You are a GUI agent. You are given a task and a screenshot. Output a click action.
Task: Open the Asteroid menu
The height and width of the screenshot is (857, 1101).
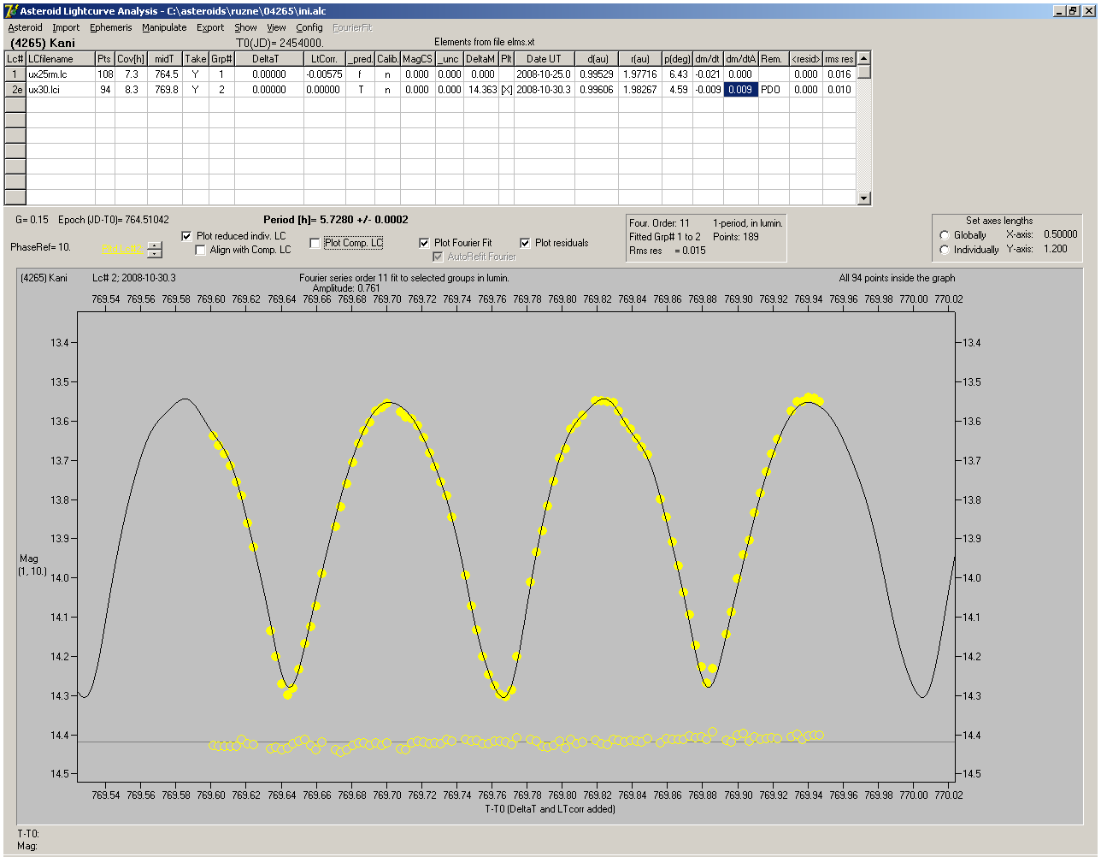click(x=25, y=27)
